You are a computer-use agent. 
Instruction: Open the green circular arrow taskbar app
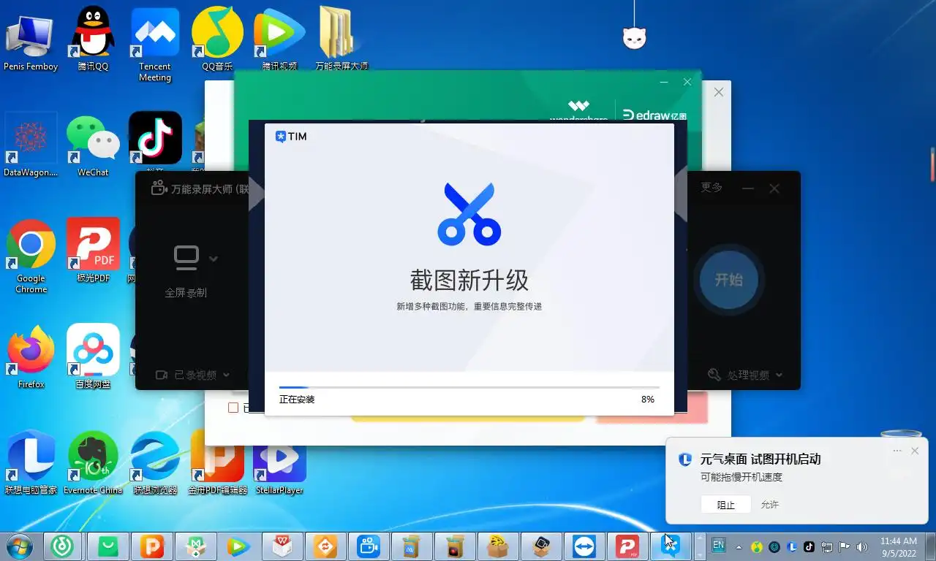64,546
